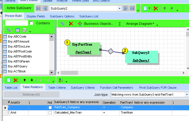Click Dictionary(0) button
The height and width of the screenshot is (121, 189).
[x=31, y=94]
